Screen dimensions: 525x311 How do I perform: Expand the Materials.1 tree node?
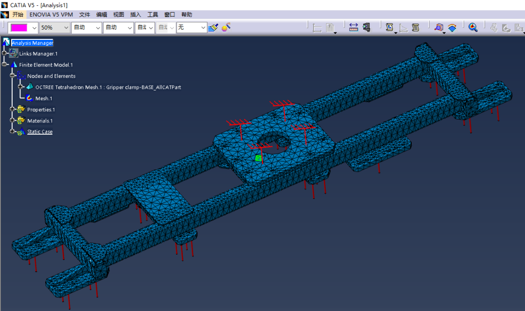[x=13, y=121]
